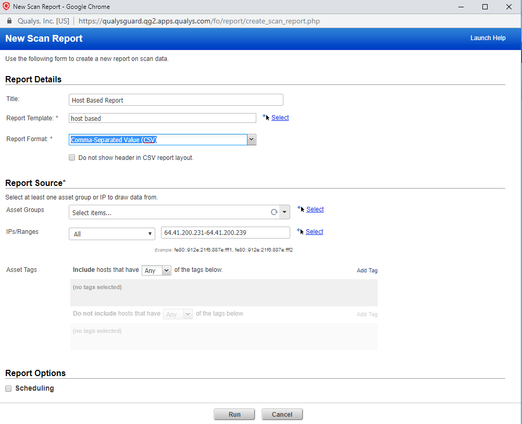The image size is (522, 424).
Task: Open the Any tag matching dropdown
Action: pos(156,270)
